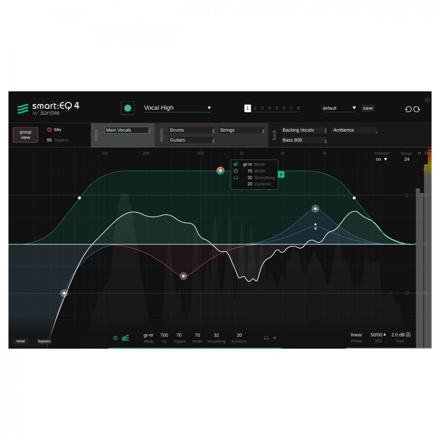Toggle the Mix power button

tap(49, 130)
